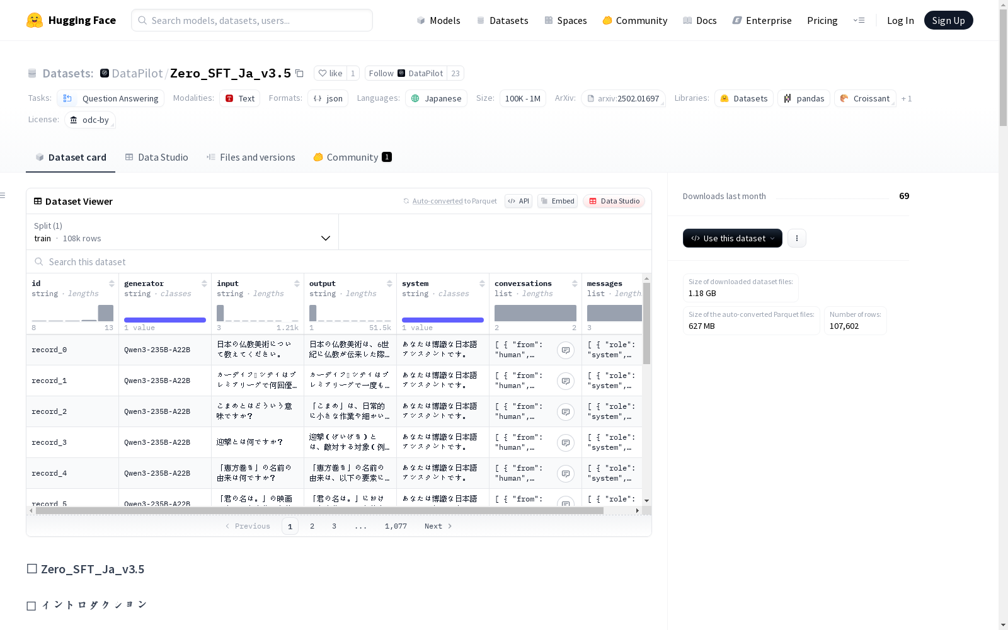Follow the DataPilot organization
Screen dimensions: 1008x630
406,73
